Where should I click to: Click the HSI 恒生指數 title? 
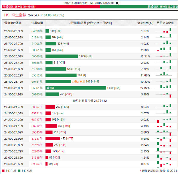[15, 15]
